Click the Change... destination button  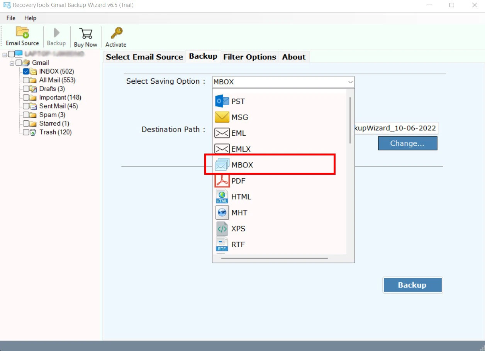point(407,143)
